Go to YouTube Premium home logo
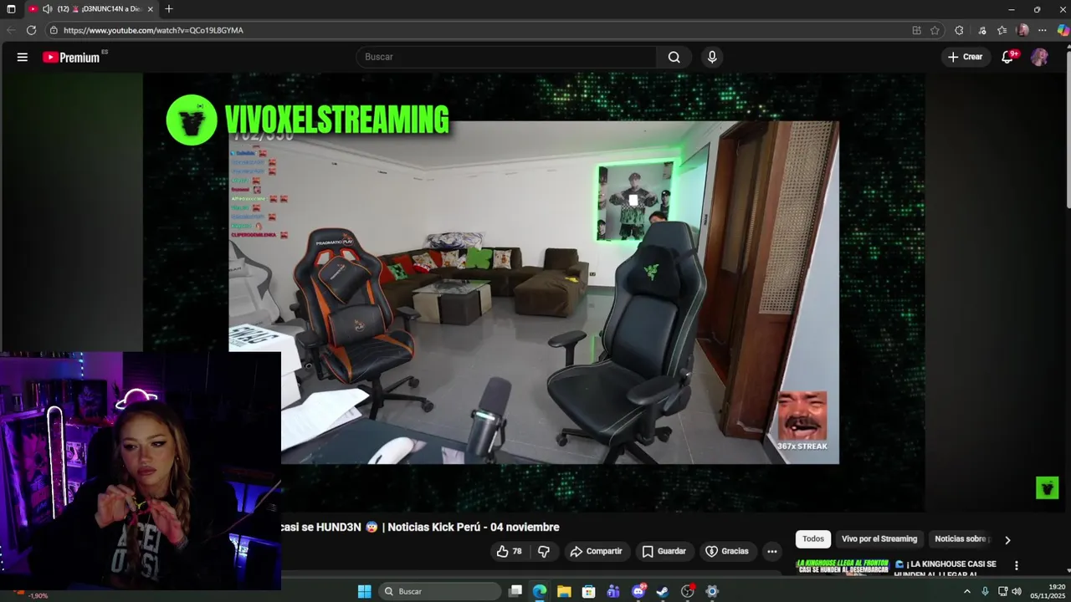Image resolution: width=1071 pixels, height=602 pixels. [72, 57]
